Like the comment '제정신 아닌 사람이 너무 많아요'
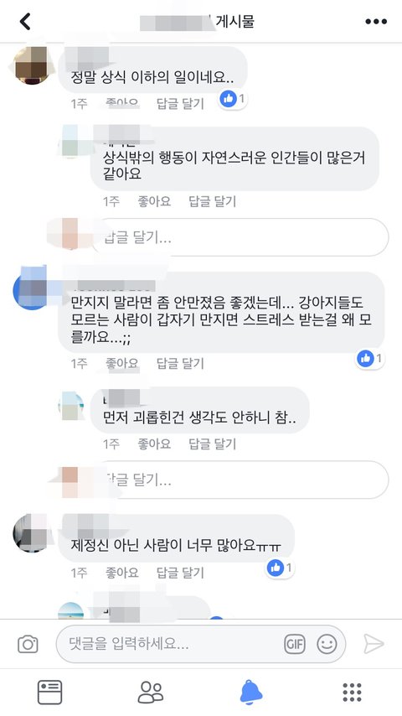402x716 pixels. click(x=121, y=572)
